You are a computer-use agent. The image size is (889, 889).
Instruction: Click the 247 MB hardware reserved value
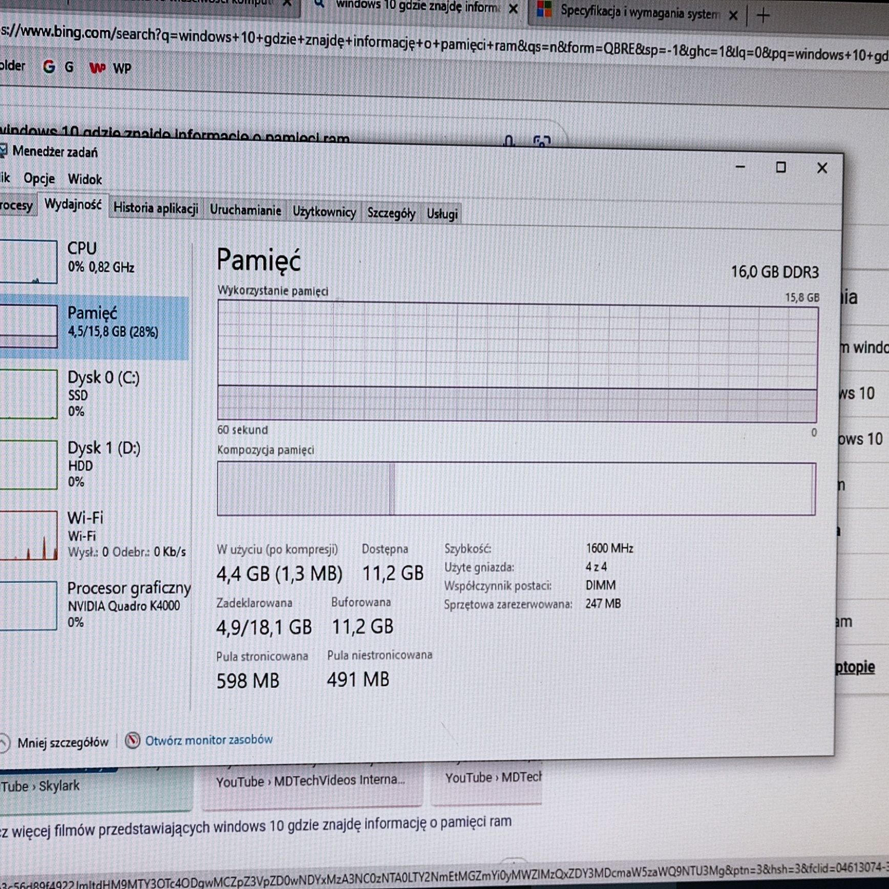click(x=603, y=604)
